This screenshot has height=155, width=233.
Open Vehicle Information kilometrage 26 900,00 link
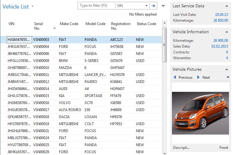(221, 40)
